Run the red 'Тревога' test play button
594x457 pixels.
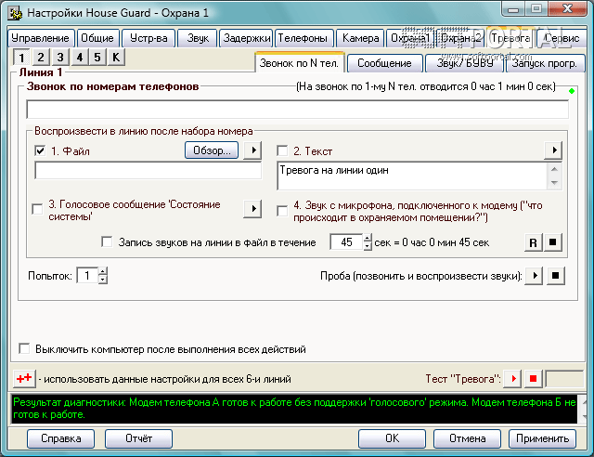click(513, 378)
